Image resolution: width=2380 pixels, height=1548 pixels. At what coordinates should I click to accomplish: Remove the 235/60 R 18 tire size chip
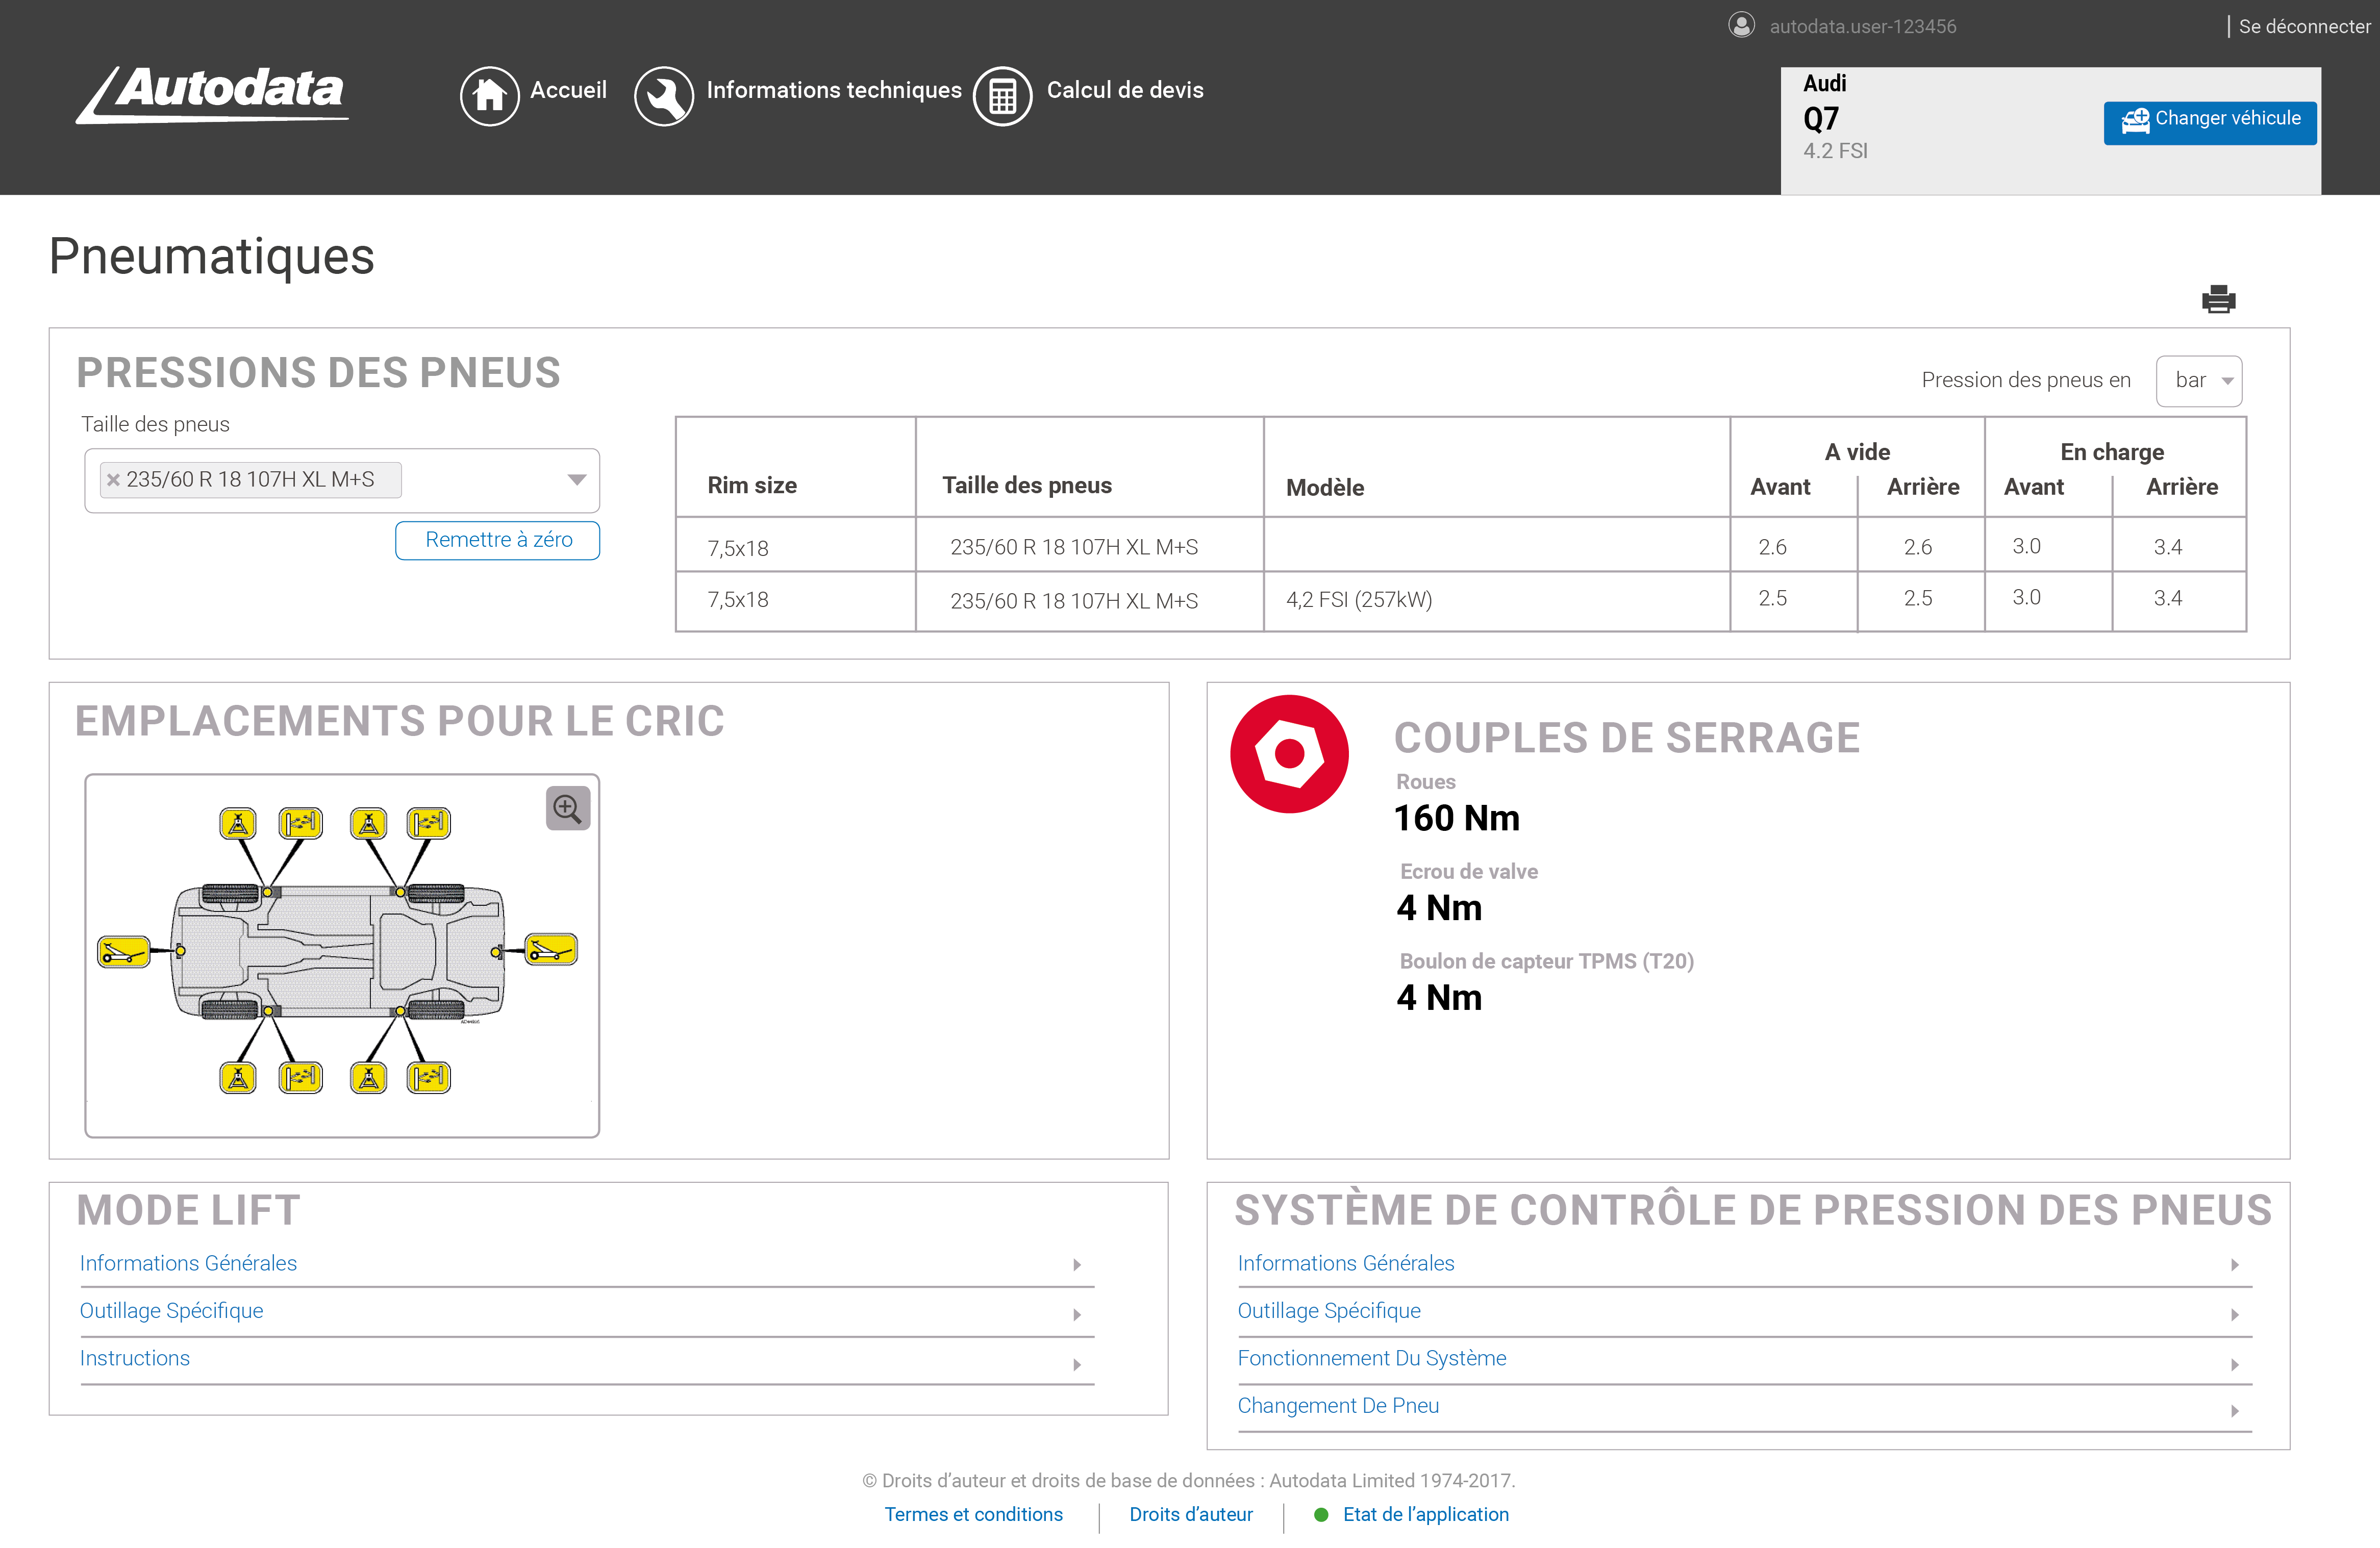pos(114,479)
